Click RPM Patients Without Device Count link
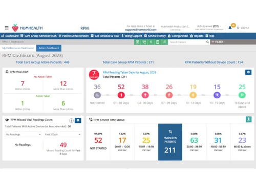Viewport: 256px width, 192px height. 214,62
